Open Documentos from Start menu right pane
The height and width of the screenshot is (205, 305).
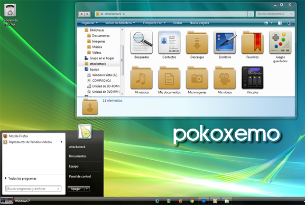(78, 156)
